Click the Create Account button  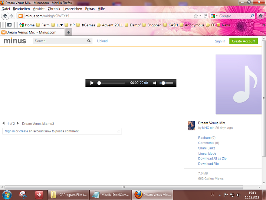tap(243, 41)
